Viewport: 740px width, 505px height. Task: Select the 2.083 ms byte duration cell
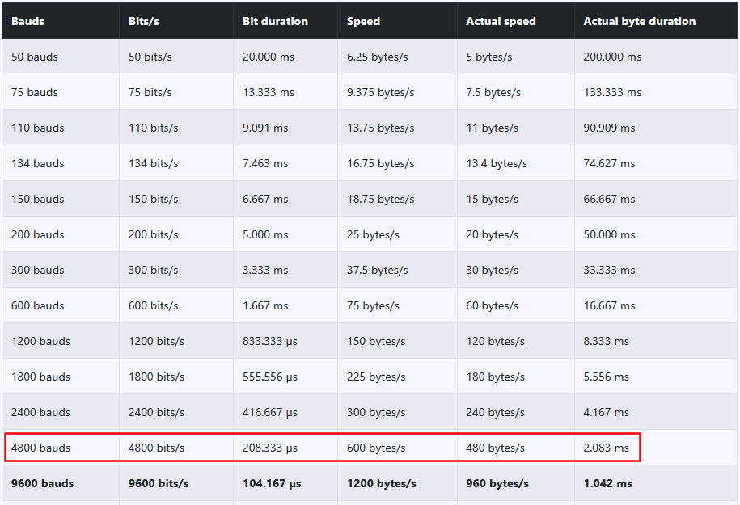point(606,448)
